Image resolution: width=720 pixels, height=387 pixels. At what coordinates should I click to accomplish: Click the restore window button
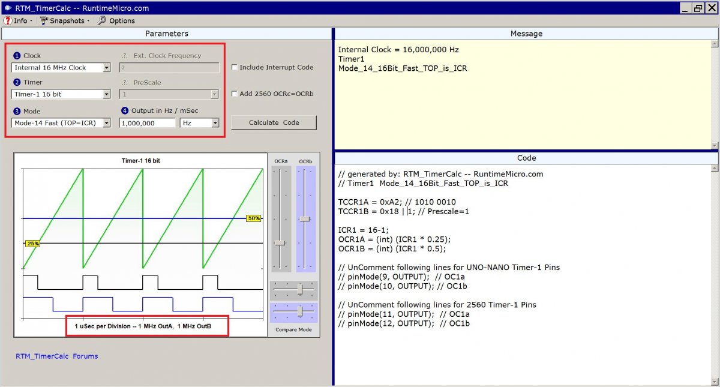point(698,8)
